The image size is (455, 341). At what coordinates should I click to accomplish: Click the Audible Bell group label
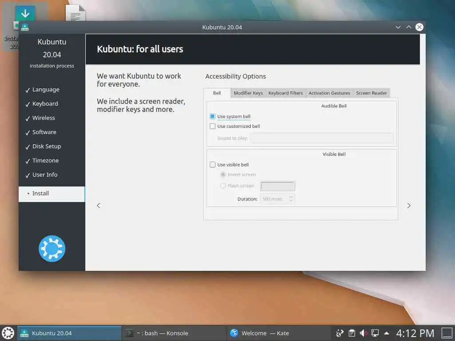(x=334, y=106)
